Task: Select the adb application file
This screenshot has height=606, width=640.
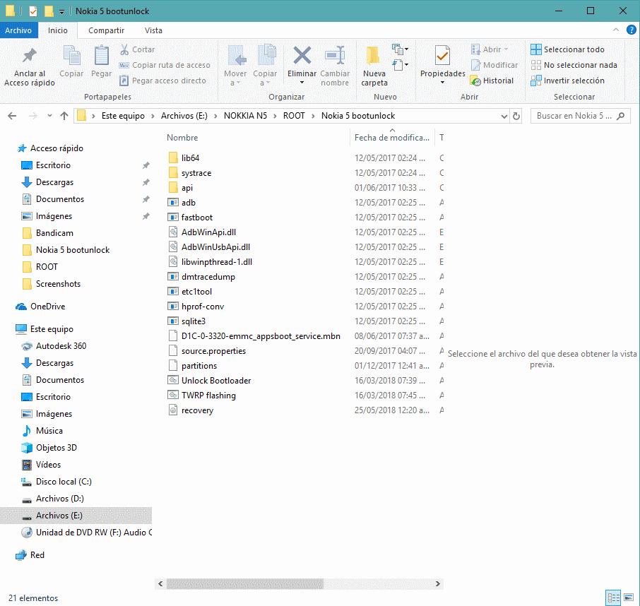Action: 188,203
